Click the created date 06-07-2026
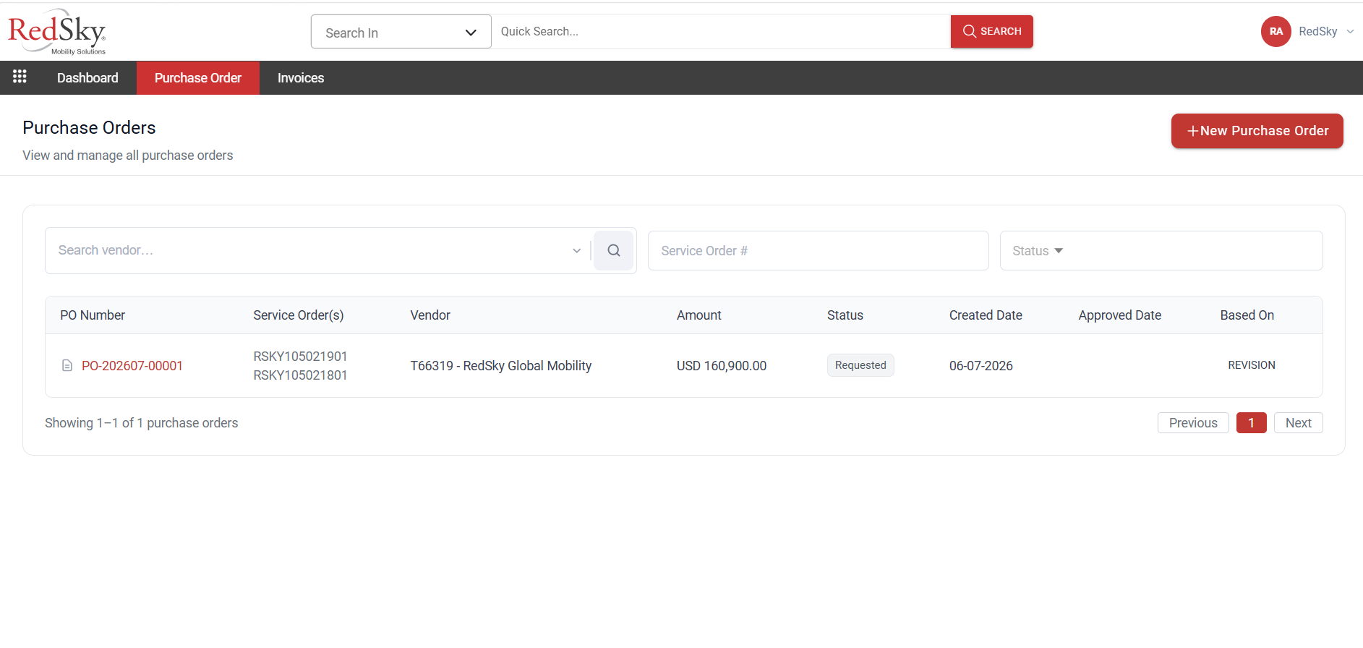Viewport: 1363px width, 648px height. pos(981,366)
